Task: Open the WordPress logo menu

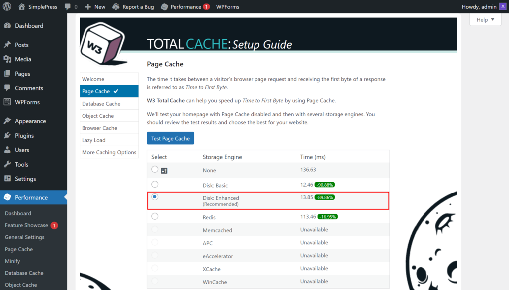Action: [x=6, y=7]
